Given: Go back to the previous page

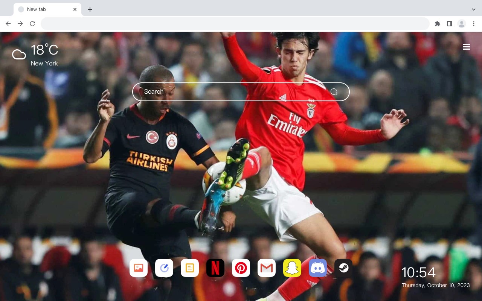Looking at the screenshot, I should [8, 24].
